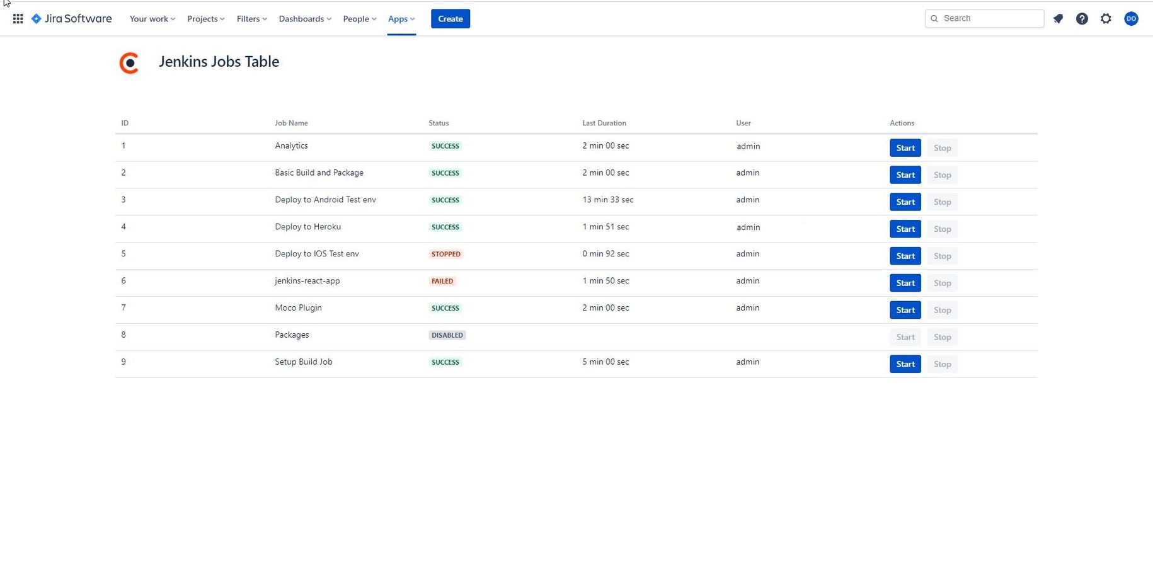1153x567 pixels.
Task: Click the 5 min 00 sec duration
Action: pos(605,363)
